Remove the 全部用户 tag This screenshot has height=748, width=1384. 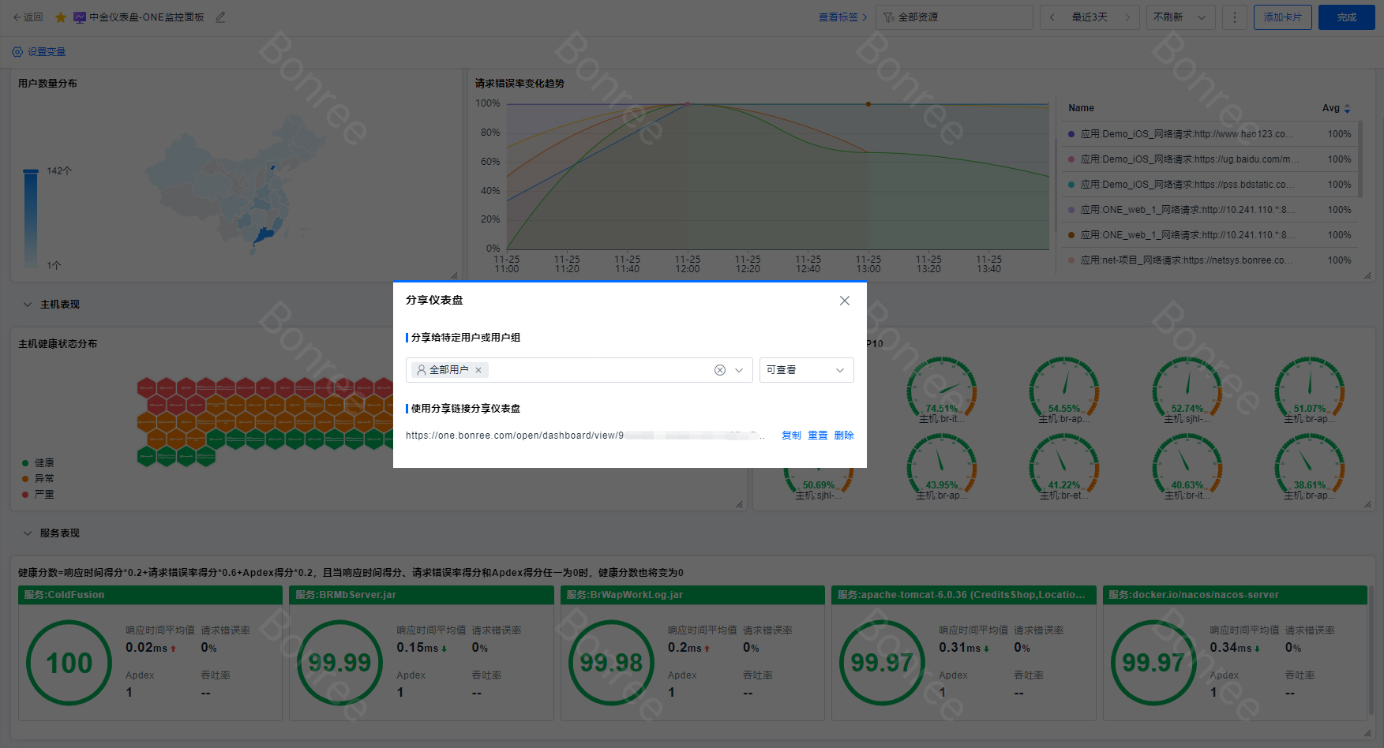[478, 370]
